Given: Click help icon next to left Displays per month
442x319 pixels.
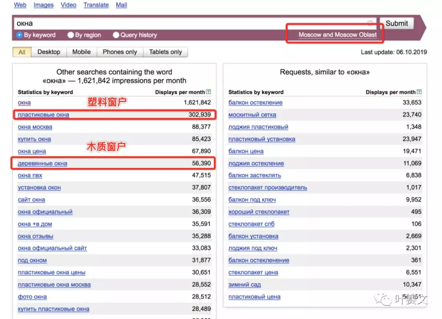Looking at the screenshot, I should [208, 92].
